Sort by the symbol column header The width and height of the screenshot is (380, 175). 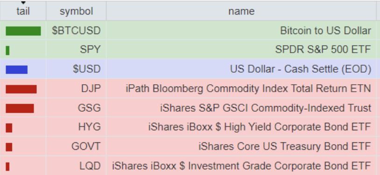(76, 11)
